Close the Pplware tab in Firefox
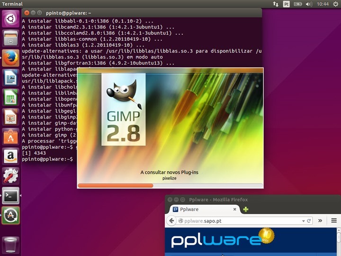This screenshot has height=256, width=341. tap(234, 209)
